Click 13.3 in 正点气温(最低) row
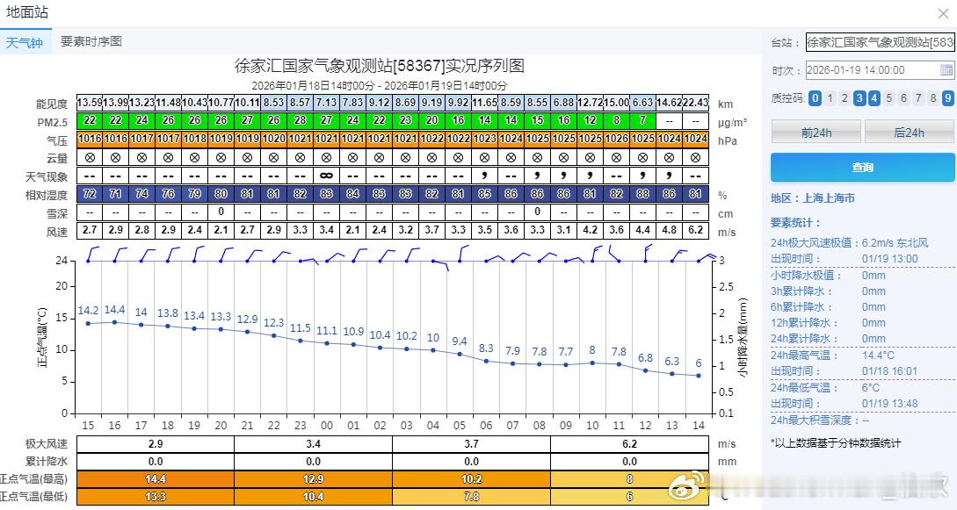Image resolution: width=957 pixels, height=510 pixels. click(x=155, y=497)
